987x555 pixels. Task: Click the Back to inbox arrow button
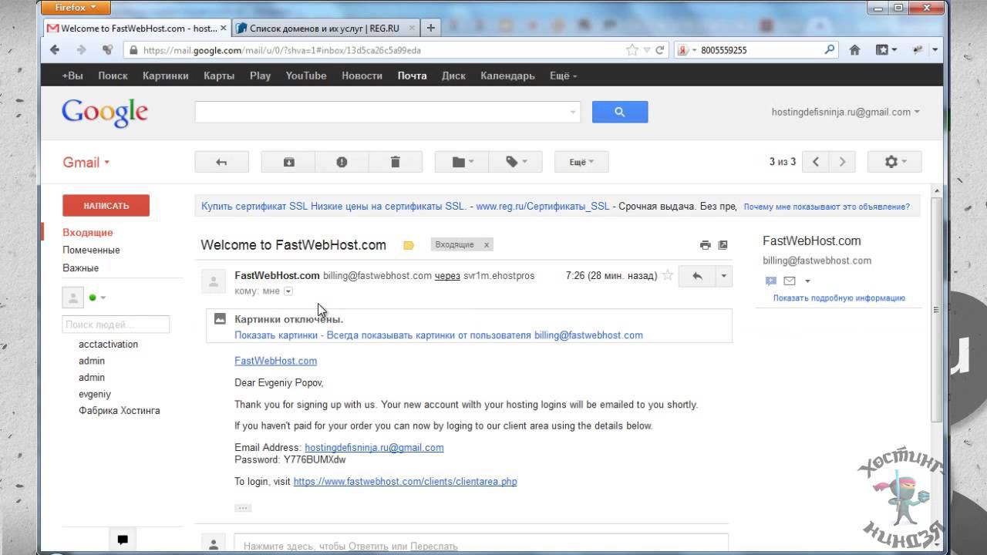tap(221, 162)
